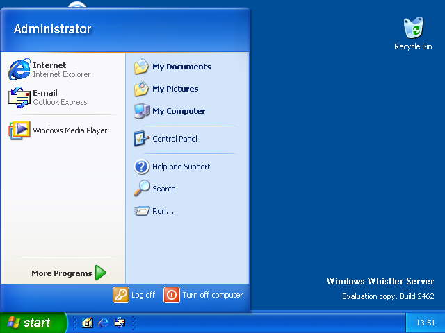This screenshot has height=333, width=445.
Task: Click the Administrator user name header
Action: (x=53, y=29)
